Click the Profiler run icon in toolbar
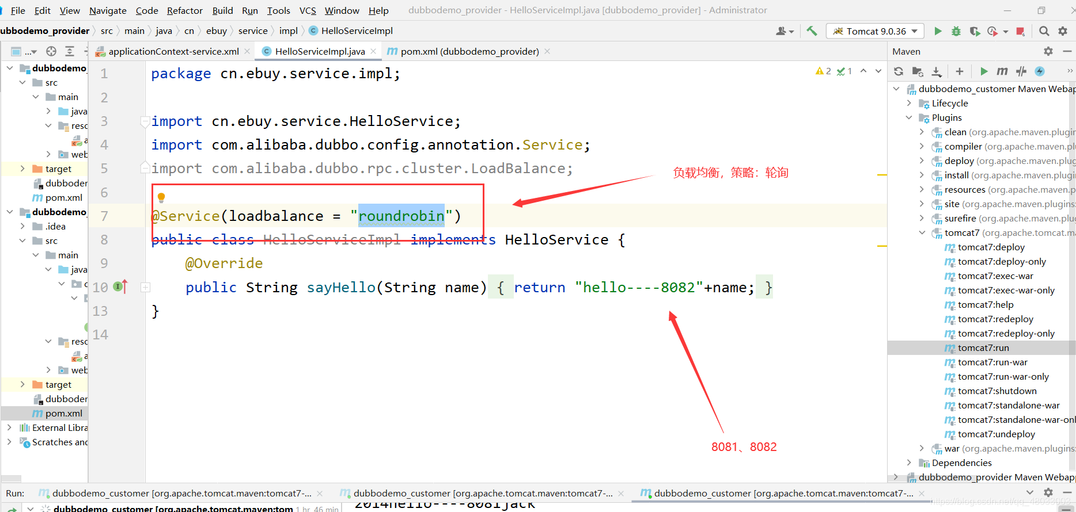Image resolution: width=1076 pixels, height=512 pixels. tap(992, 31)
